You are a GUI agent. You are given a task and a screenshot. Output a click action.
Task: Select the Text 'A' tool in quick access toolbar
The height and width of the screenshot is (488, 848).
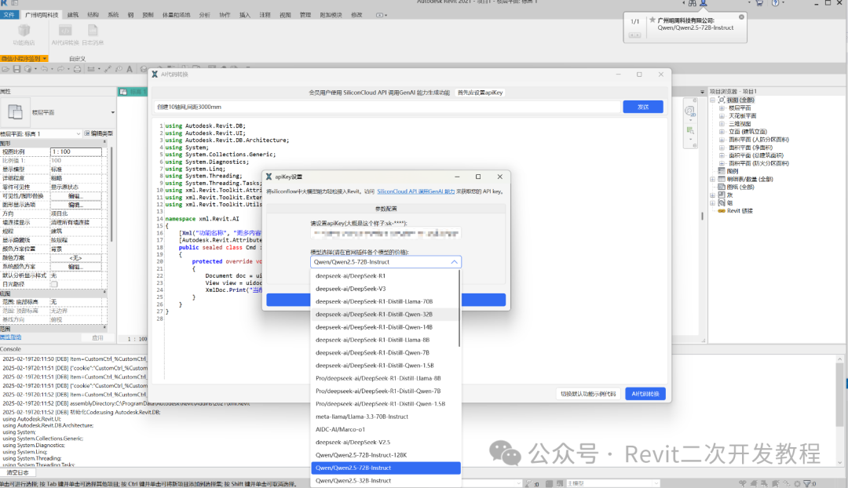click(x=130, y=69)
